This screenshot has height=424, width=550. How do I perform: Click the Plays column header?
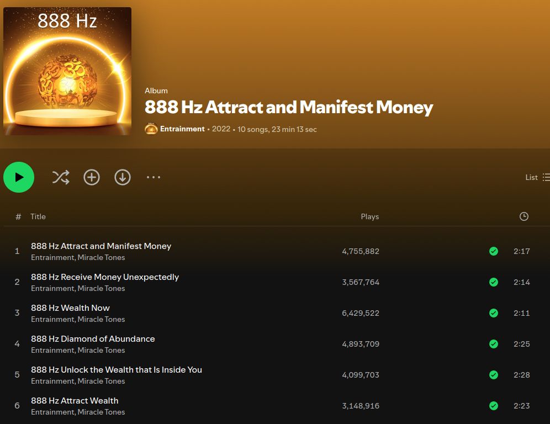370,216
